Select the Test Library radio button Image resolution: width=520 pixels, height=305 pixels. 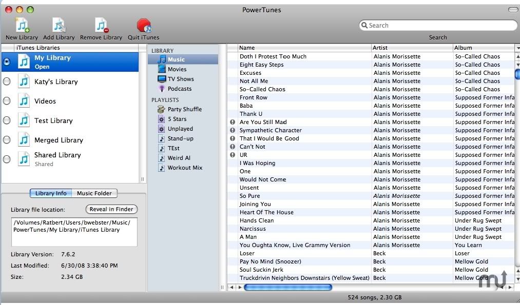pyautogui.click(x=7, y=120)
